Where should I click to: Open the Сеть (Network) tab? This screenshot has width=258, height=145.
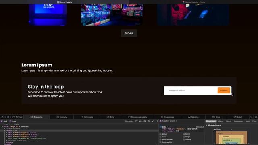110,117
